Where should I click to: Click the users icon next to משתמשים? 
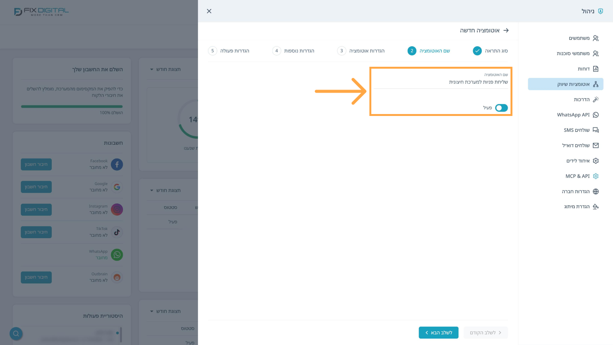point(596,38)
